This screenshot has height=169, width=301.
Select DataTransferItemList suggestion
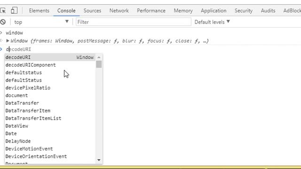tap(50, 118)
